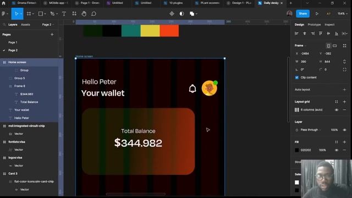Click Align left icon

296,34
